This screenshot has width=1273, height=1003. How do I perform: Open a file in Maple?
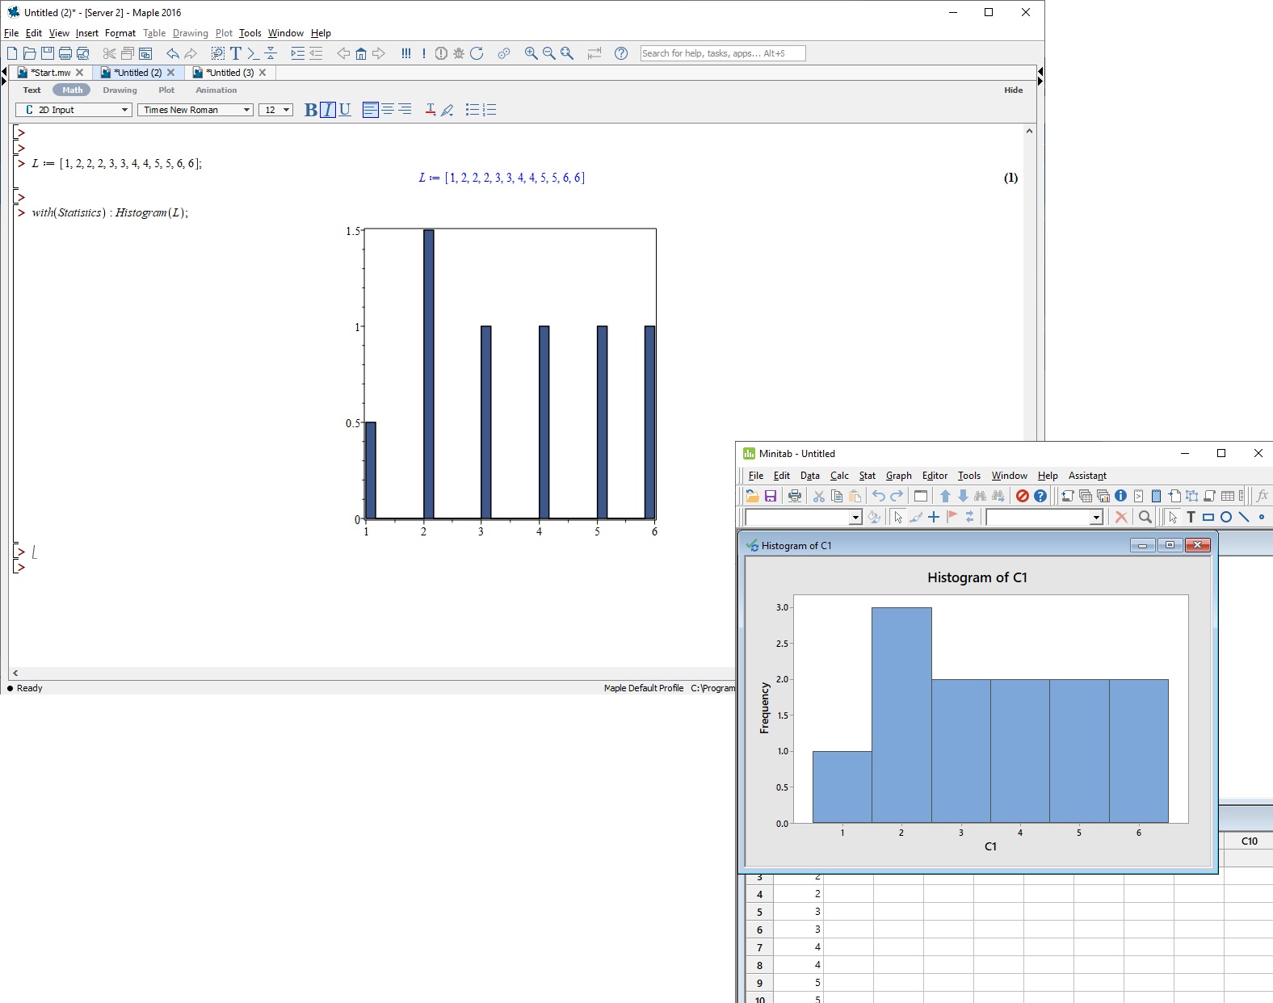[30, 53]
